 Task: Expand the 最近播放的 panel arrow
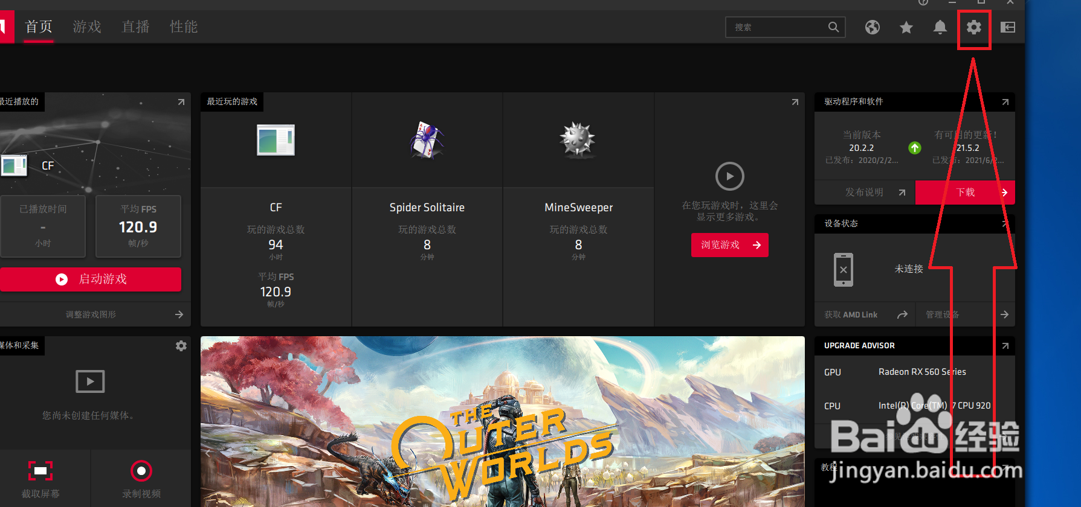181,102
